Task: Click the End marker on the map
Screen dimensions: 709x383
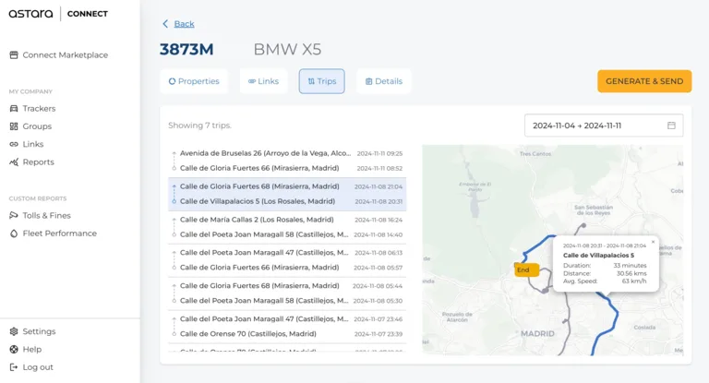Action: tap(526, 270)
